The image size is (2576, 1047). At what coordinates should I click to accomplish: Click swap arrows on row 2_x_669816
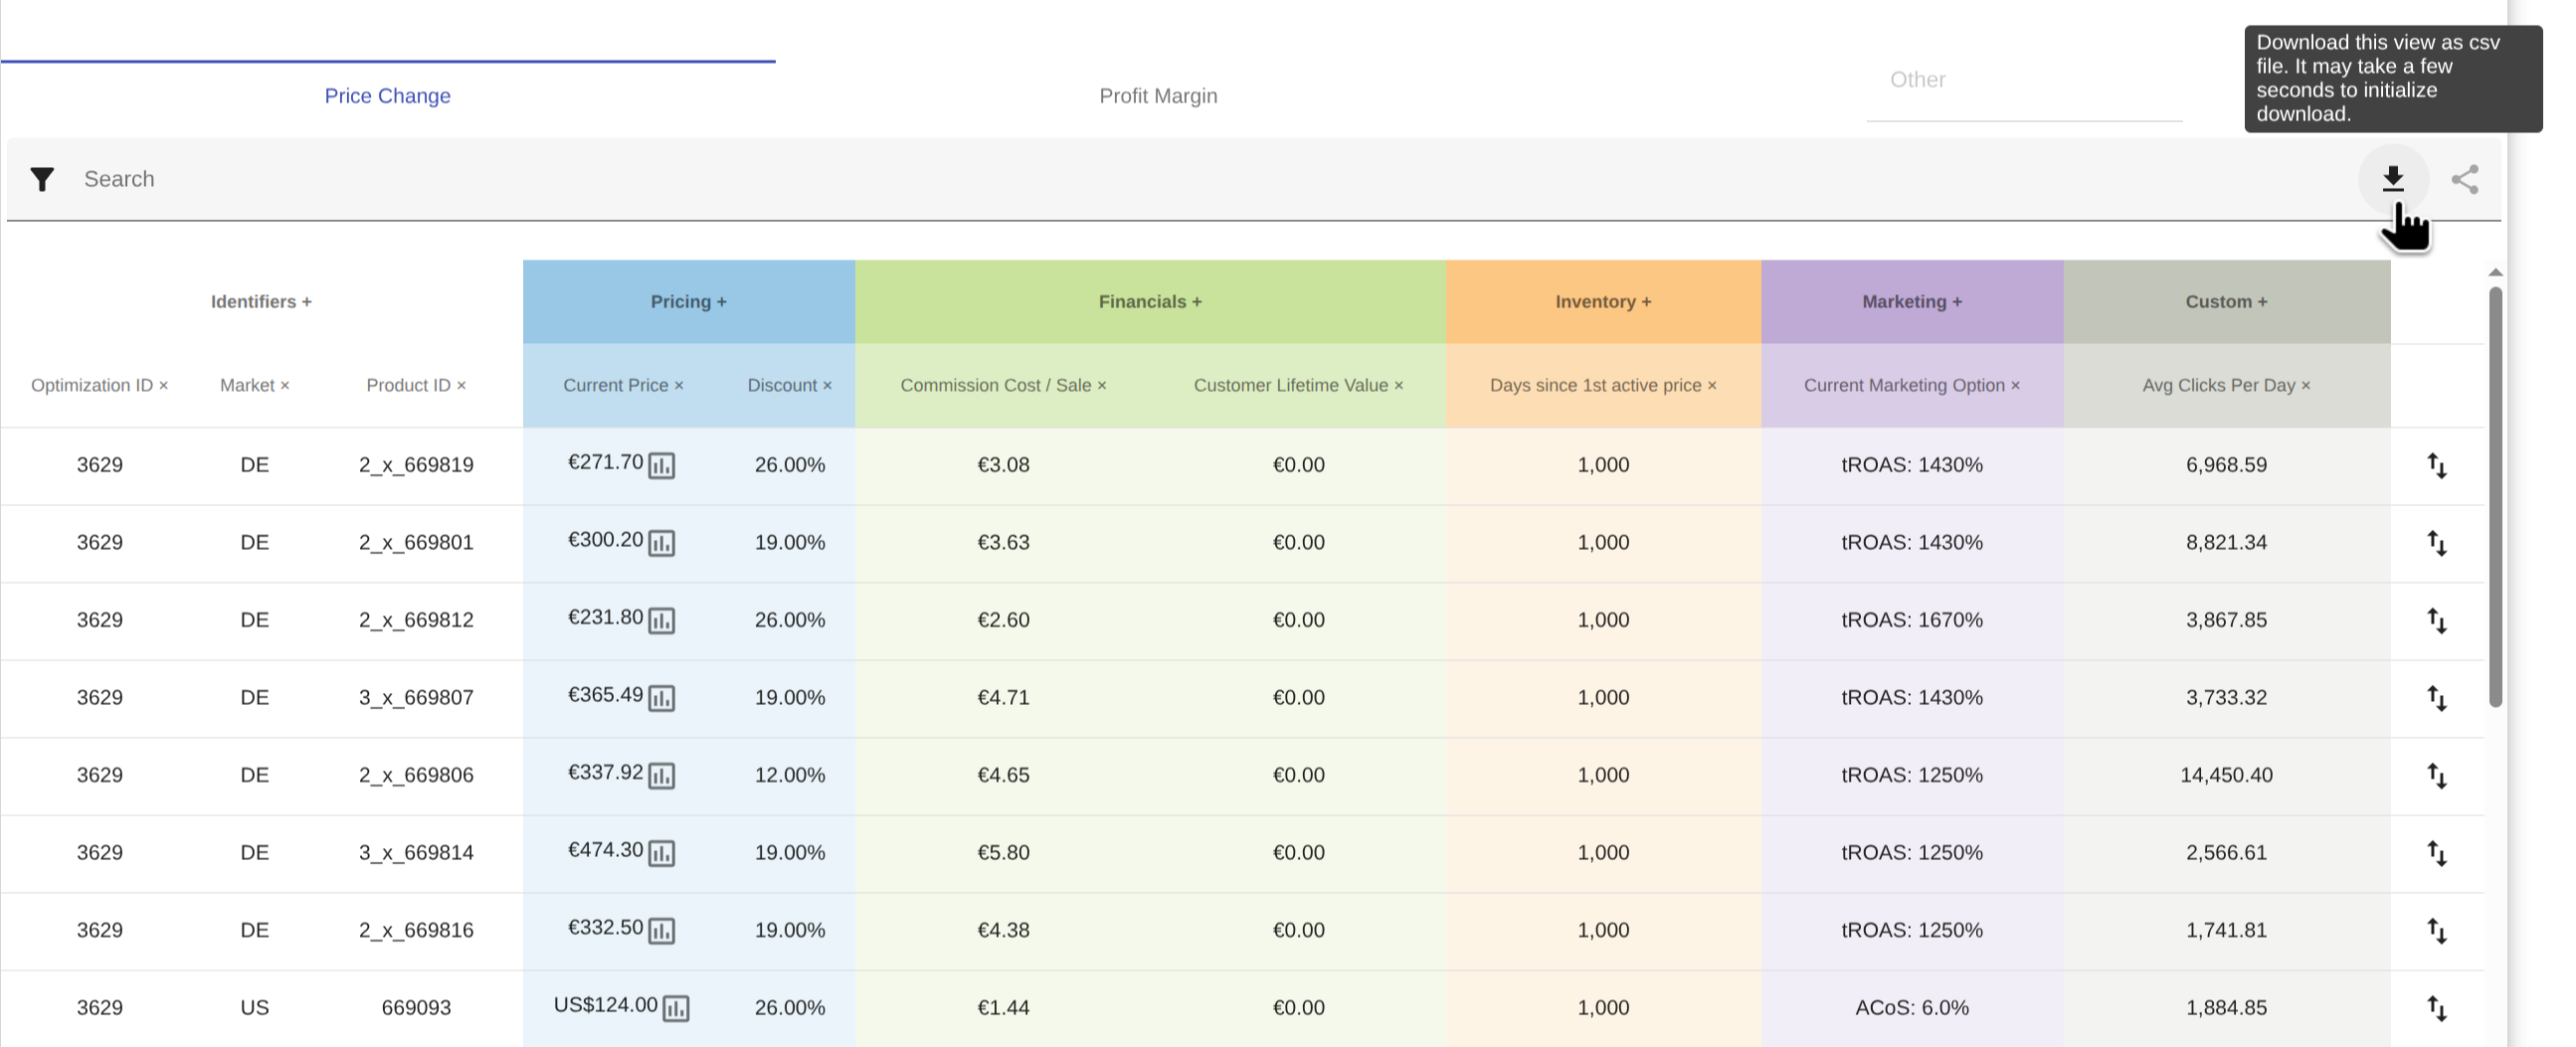(x=2437, y=930)
